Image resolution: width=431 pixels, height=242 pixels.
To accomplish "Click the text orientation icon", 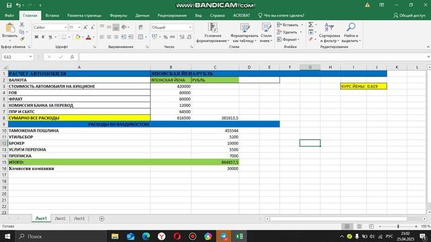I will pyautogui.click(x=124, y=27).
